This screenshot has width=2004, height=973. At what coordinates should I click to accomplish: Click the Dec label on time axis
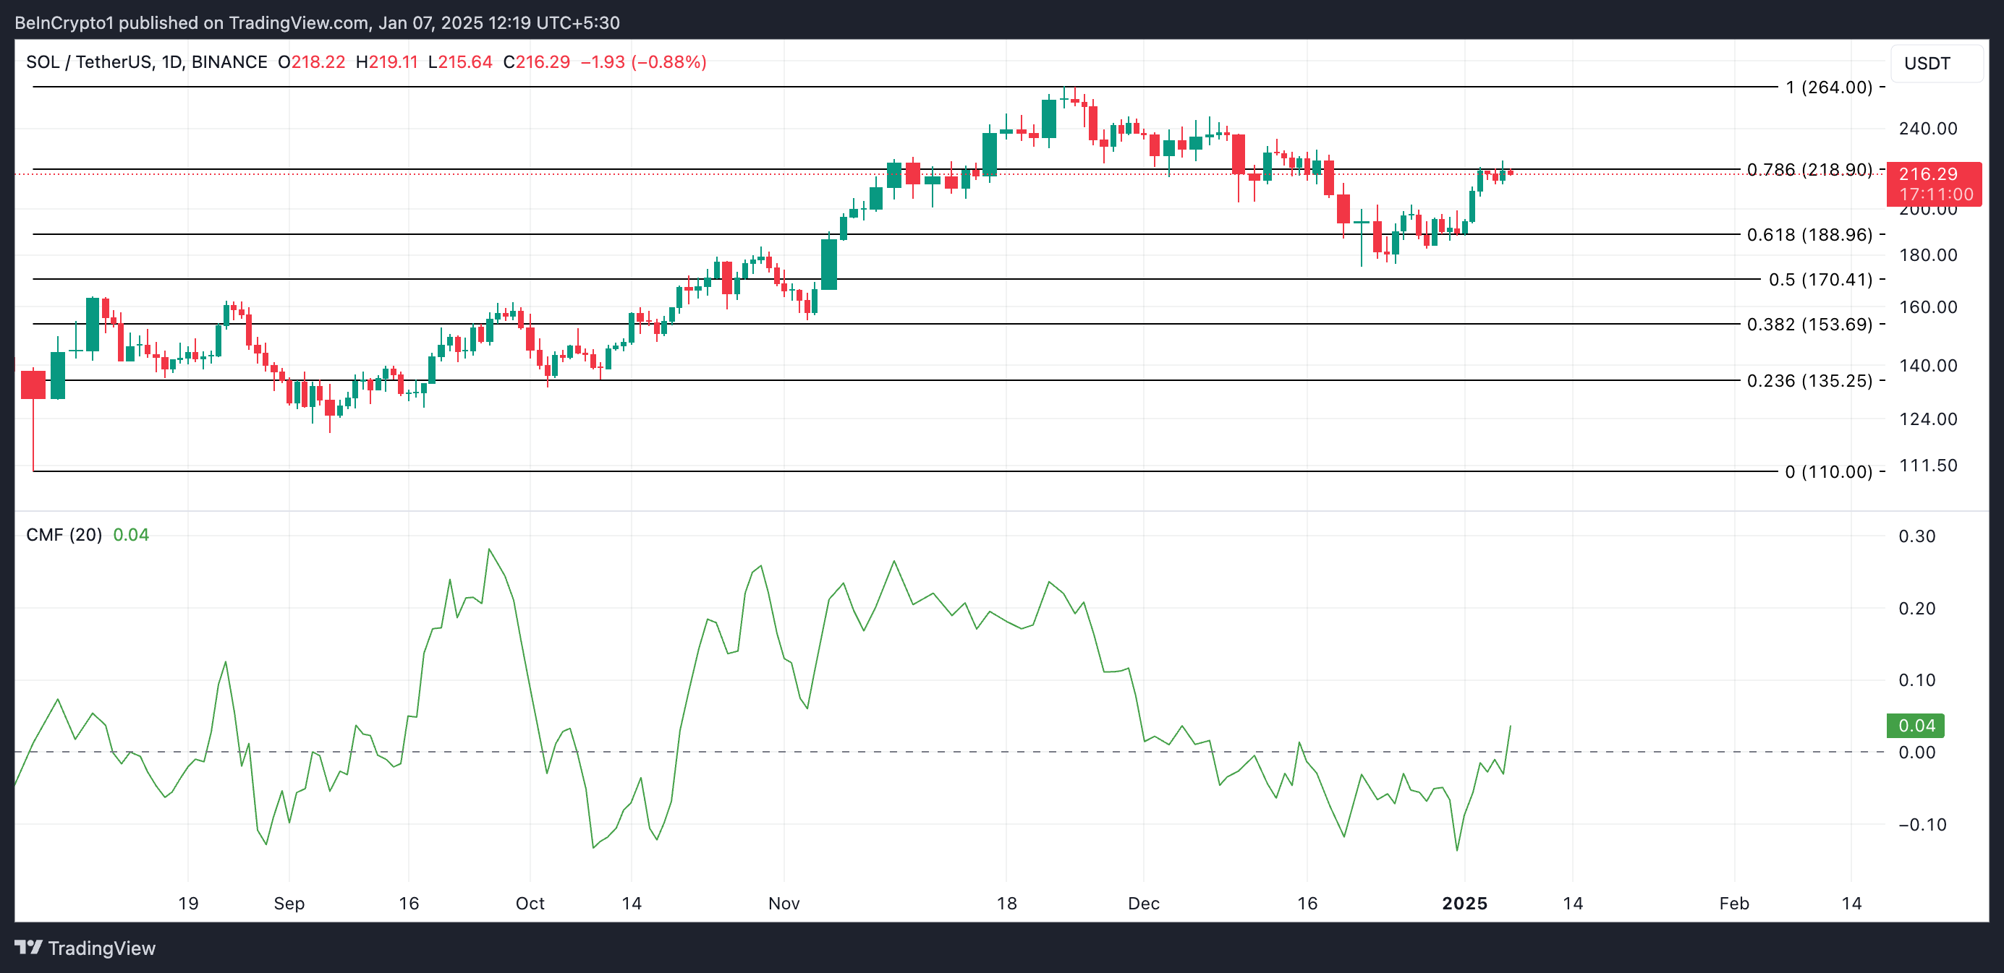click(1144, 903)
